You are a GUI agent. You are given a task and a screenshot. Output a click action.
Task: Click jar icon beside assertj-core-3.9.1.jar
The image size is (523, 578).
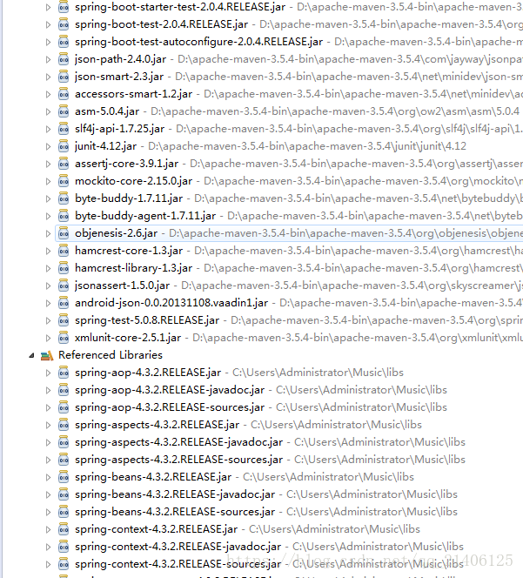(x=64, y=164)
